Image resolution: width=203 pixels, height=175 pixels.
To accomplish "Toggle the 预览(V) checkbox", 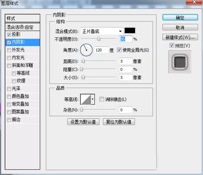I will pyautogui.click(x=172, y=45).
